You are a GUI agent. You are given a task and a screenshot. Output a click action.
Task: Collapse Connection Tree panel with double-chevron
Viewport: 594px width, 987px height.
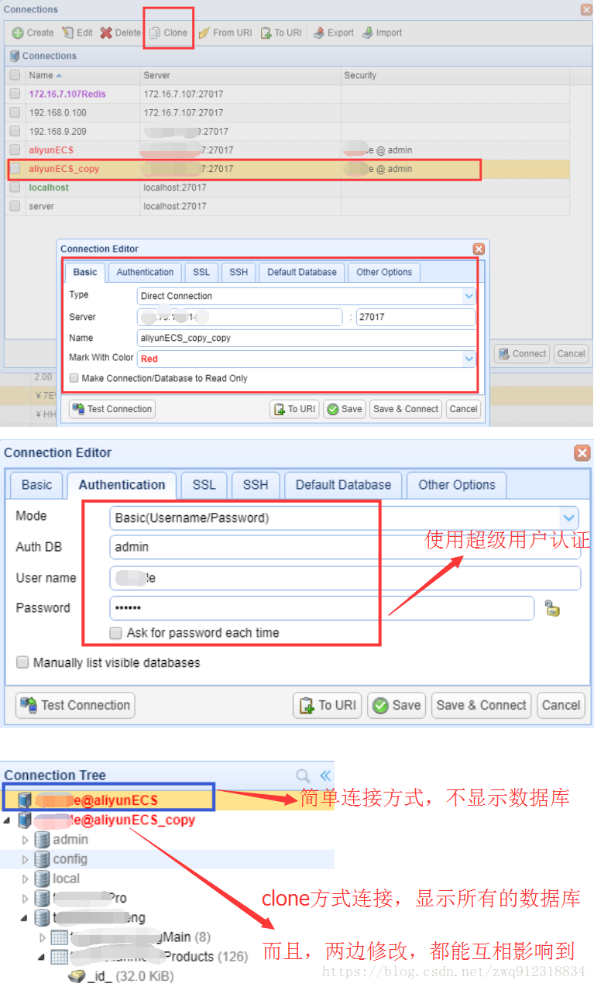pos(325,775)
